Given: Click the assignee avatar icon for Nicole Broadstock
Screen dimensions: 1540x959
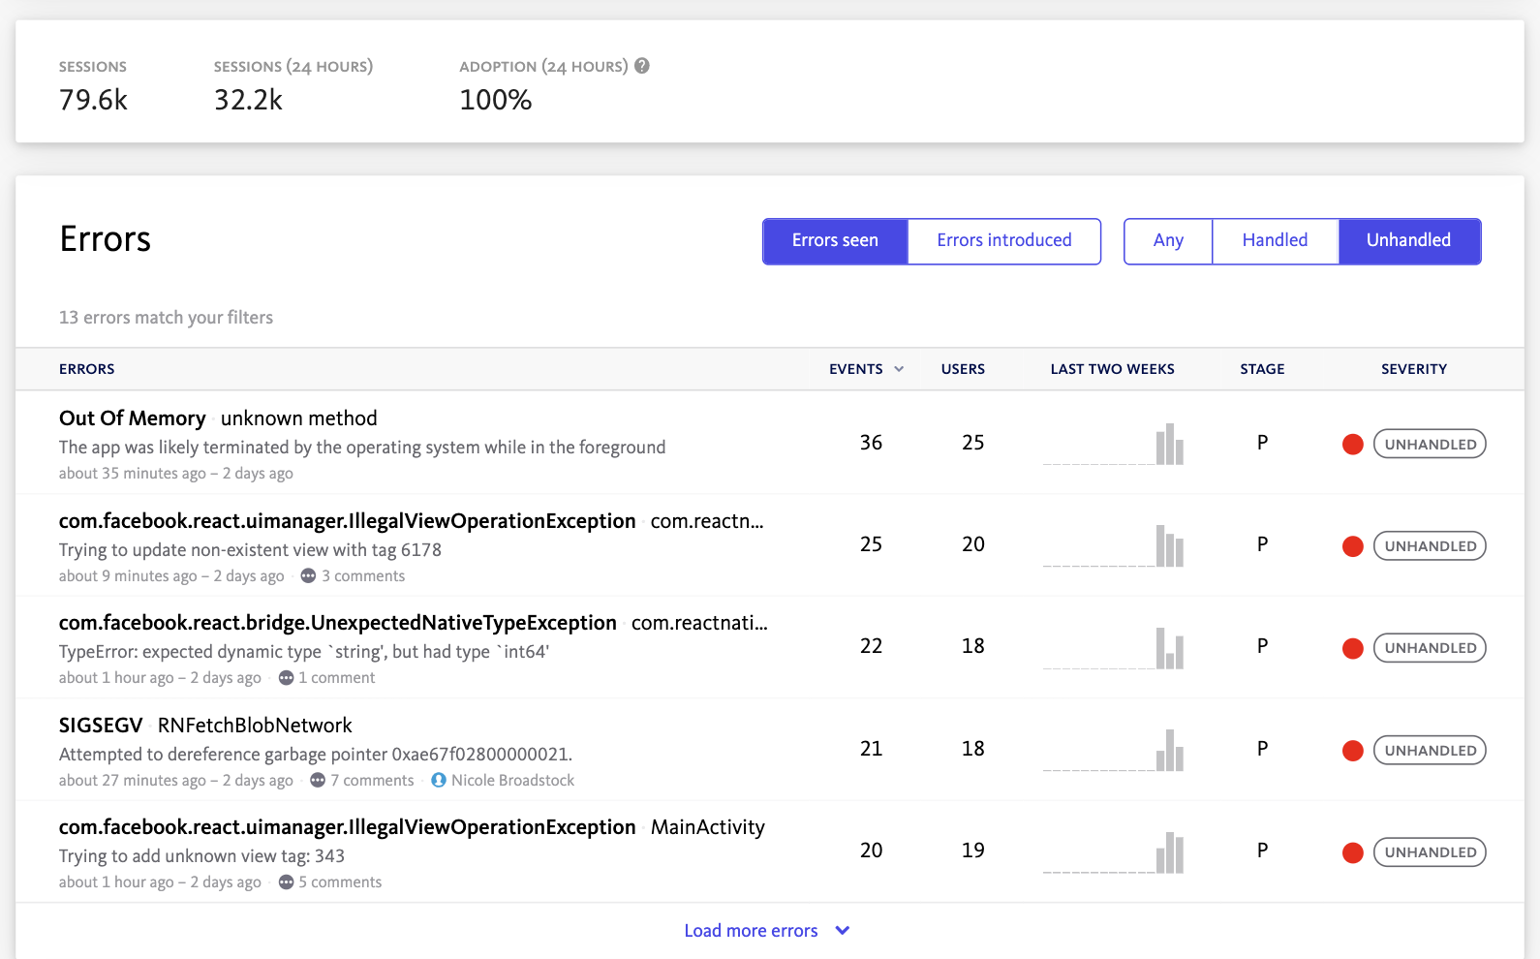Looking at the screenshot, I should click(439, 780).
